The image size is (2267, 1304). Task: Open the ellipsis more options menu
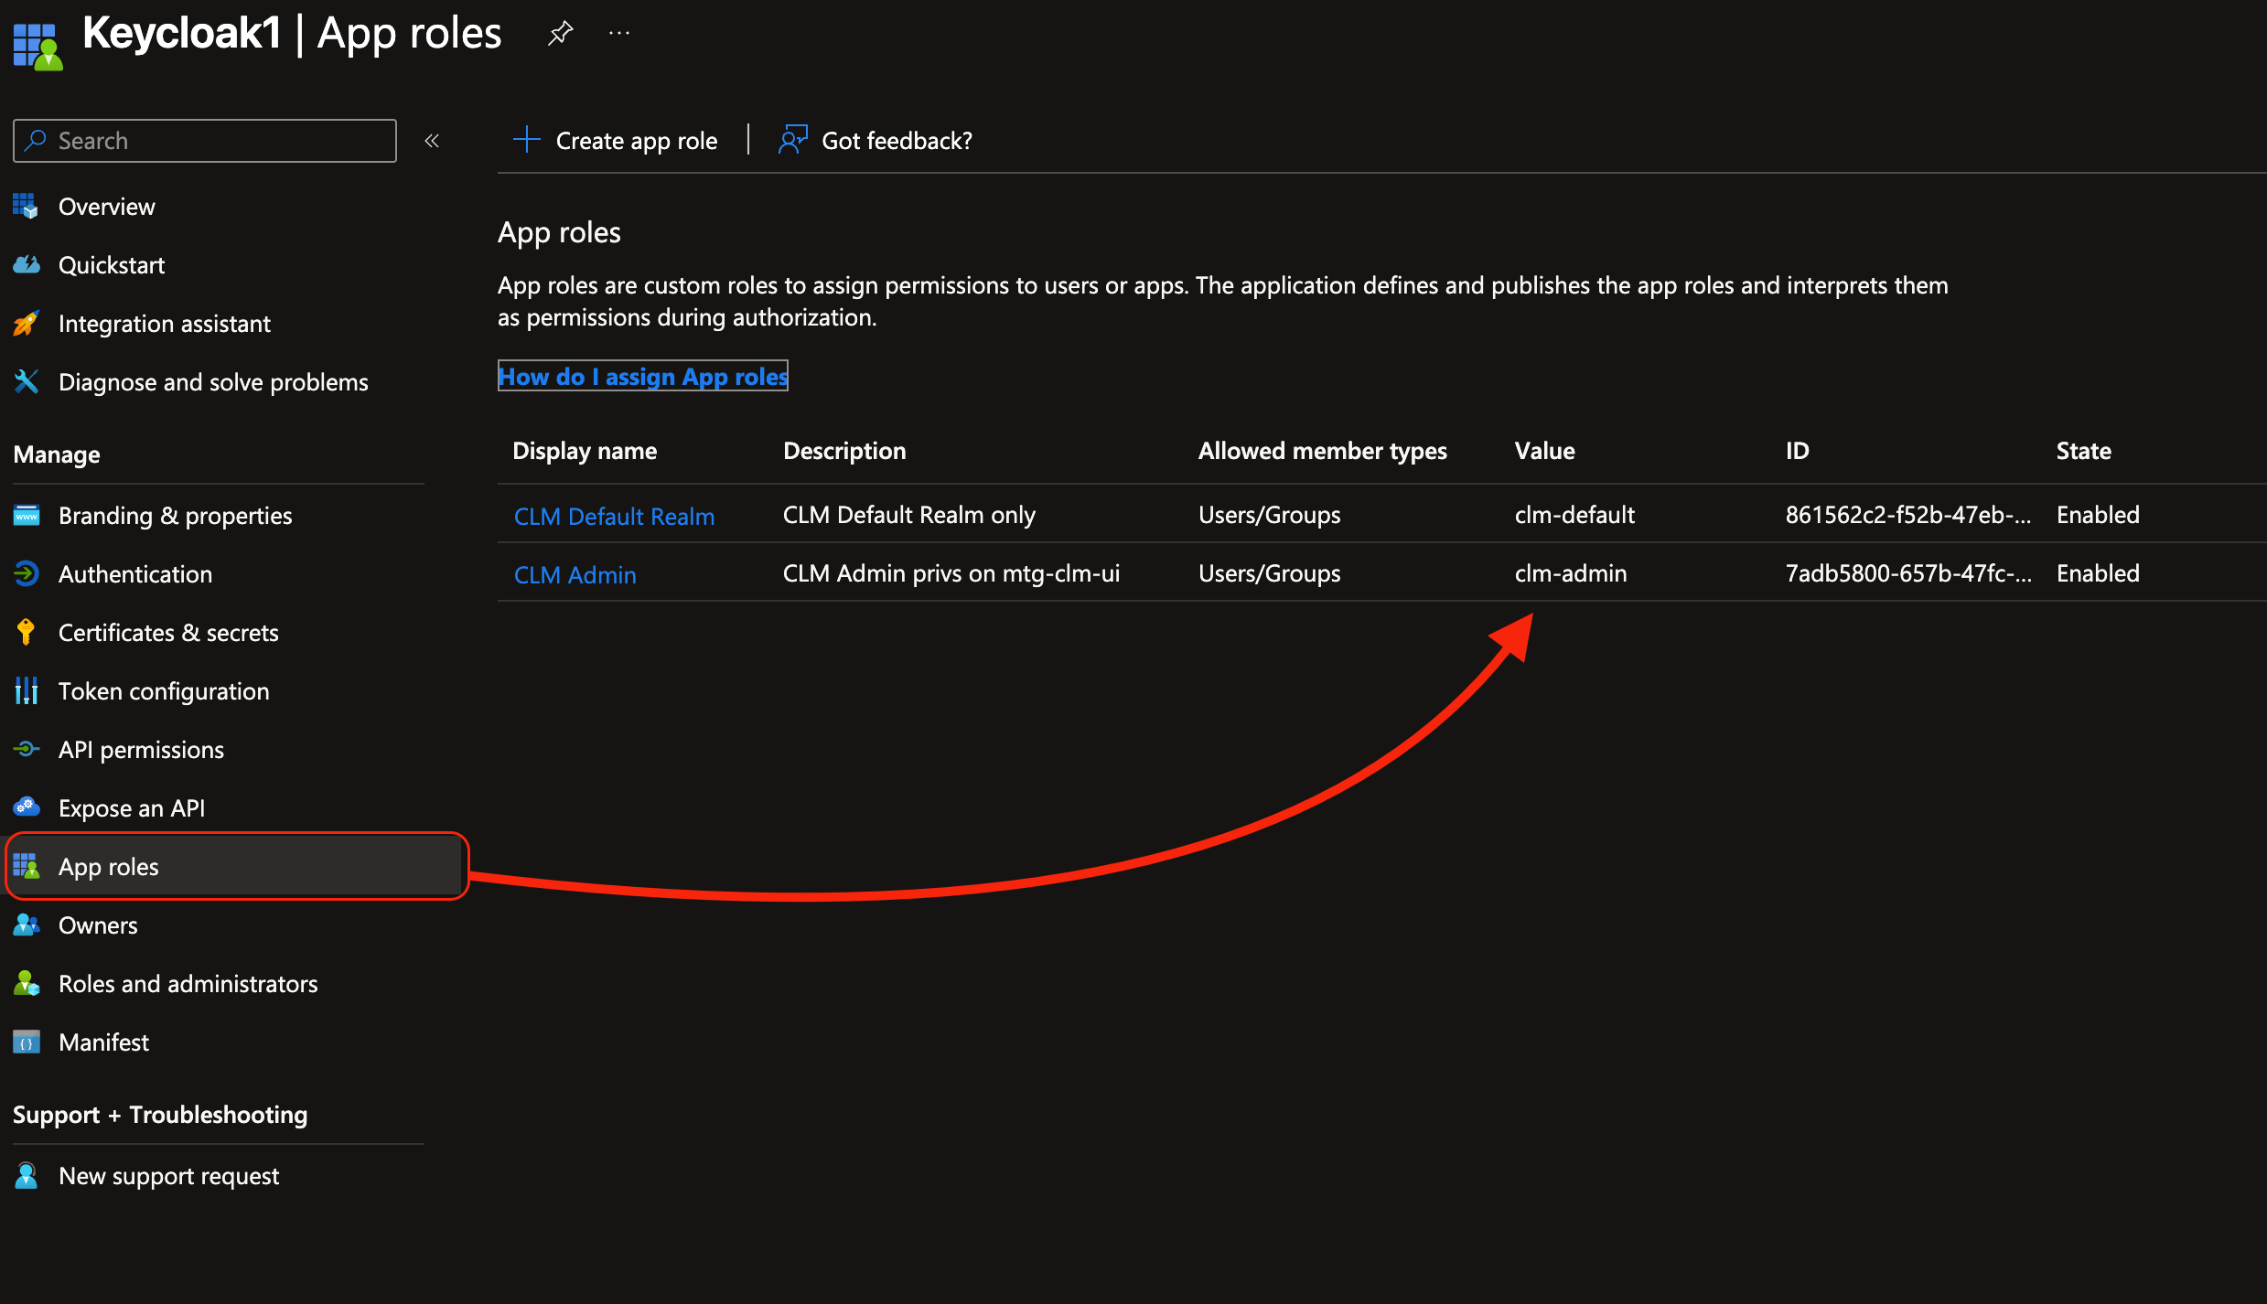619,34
